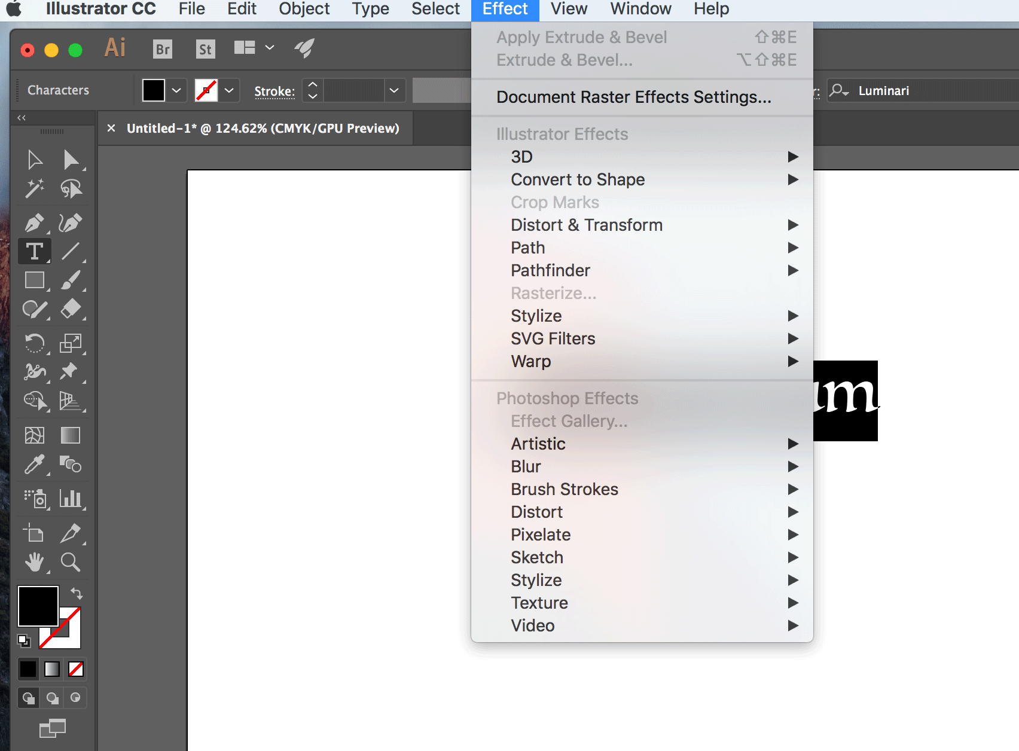
Task: Expand the Distort & Transform submenu
Action: (x=642, y=225)
